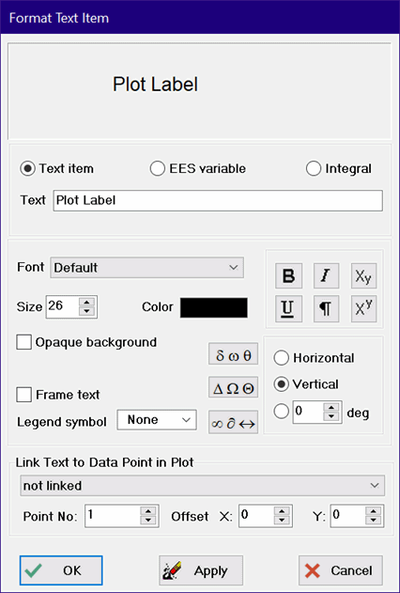Screen dimensions: 400x593
Task: Enable the Opaque background checkbox
Action: [23, 342]
